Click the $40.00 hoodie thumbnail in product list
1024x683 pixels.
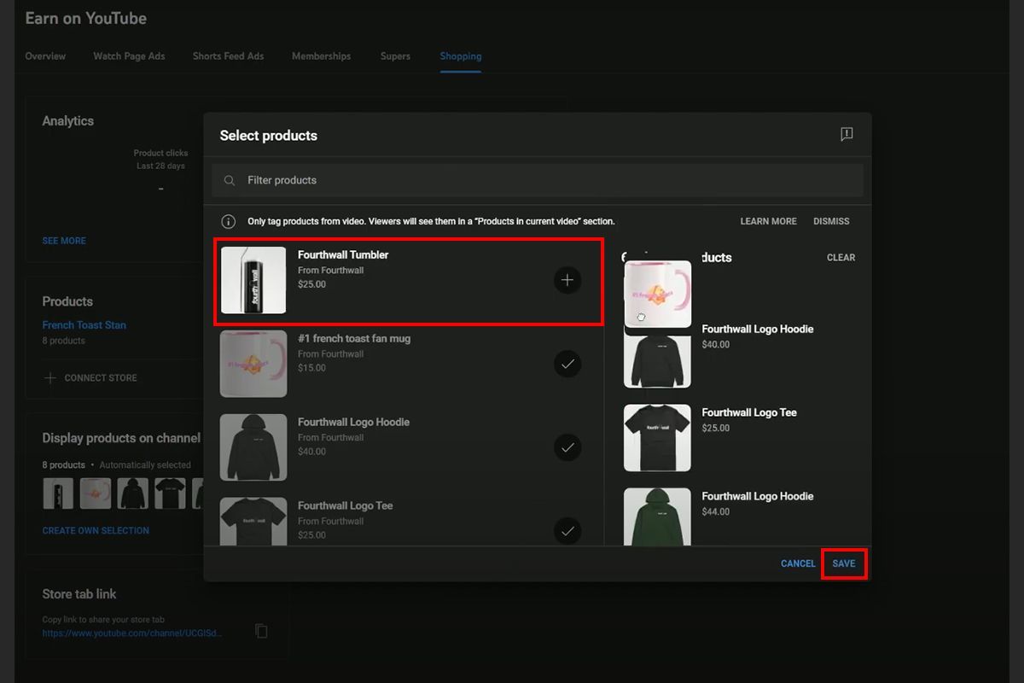point(253,447)
